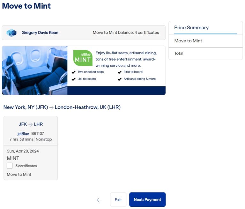The height and width of the screenshot is (209, 245).
Task: Click the back arrow icon beside Exit
Action: [99, 200]
